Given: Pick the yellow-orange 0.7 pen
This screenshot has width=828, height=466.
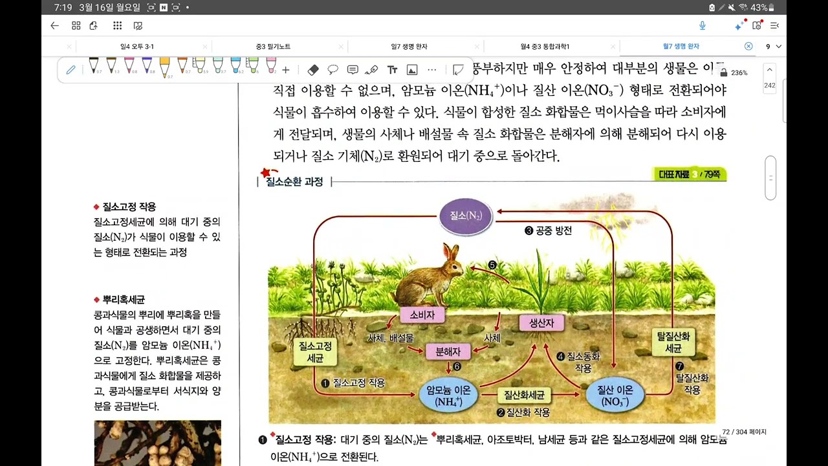Looking at the screenshot, I should (165, 68).
